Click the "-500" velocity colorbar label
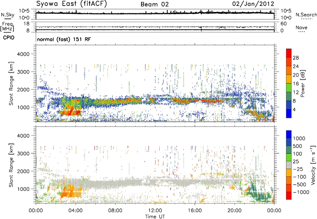The height and width of the screenshot is (219, 317). (x=300, y=184)
